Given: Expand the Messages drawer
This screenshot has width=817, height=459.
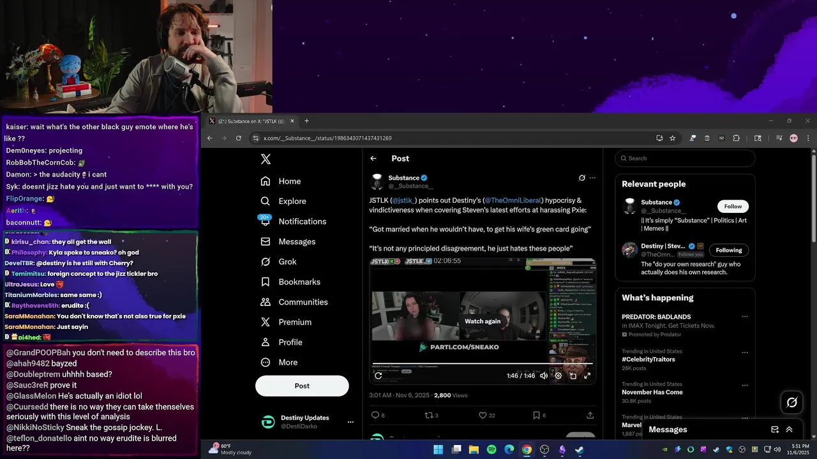Looking at the screenshot, I should [789, 430].
